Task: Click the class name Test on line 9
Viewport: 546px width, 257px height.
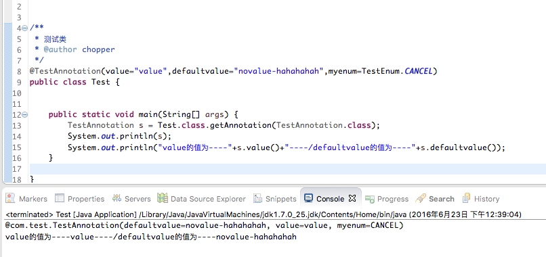Action: click(x=101, y=82)
